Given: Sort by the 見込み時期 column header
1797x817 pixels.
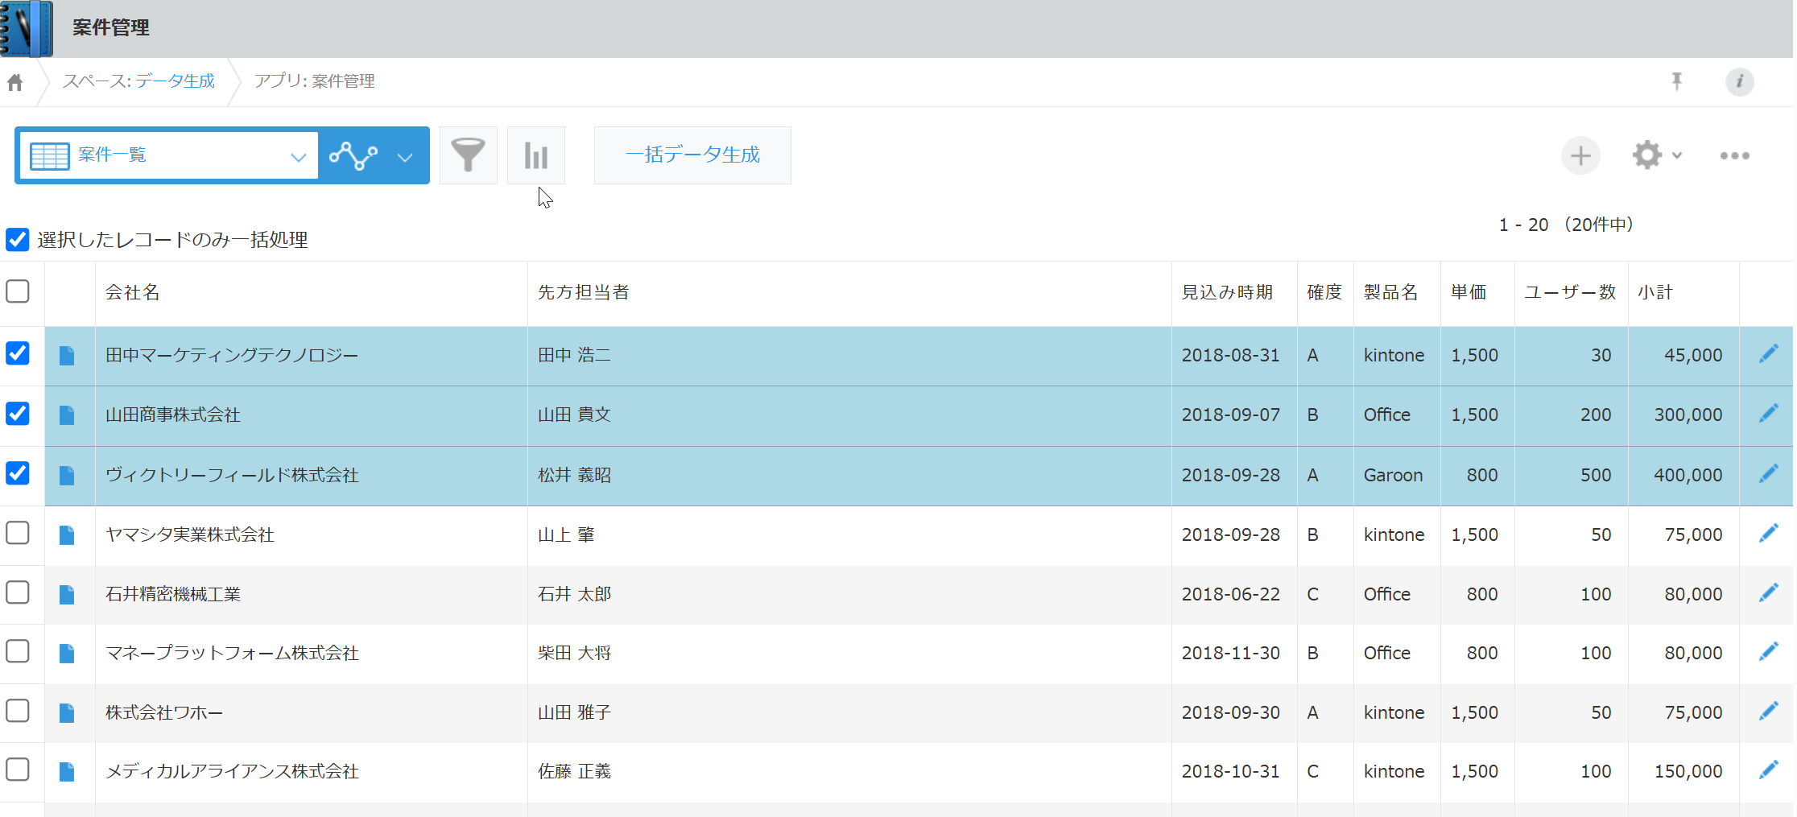Looking at the screenshot, I should click(x=1227, y=292).
